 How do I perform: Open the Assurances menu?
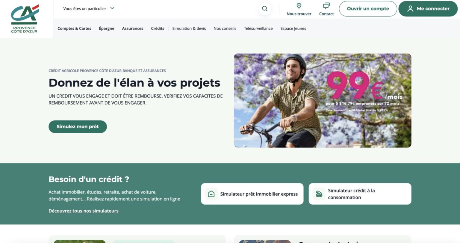point(132,28)
